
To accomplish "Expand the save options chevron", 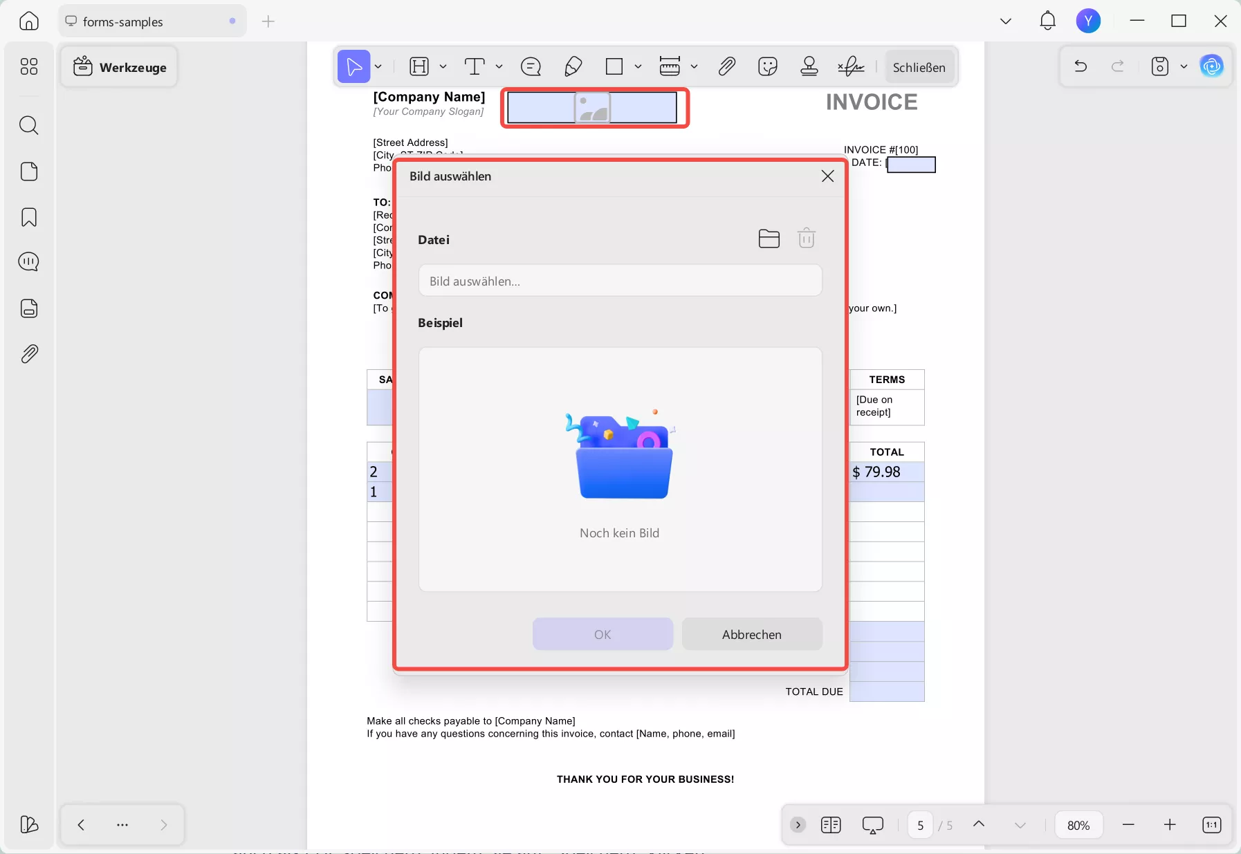I will tap(1184, 66).
